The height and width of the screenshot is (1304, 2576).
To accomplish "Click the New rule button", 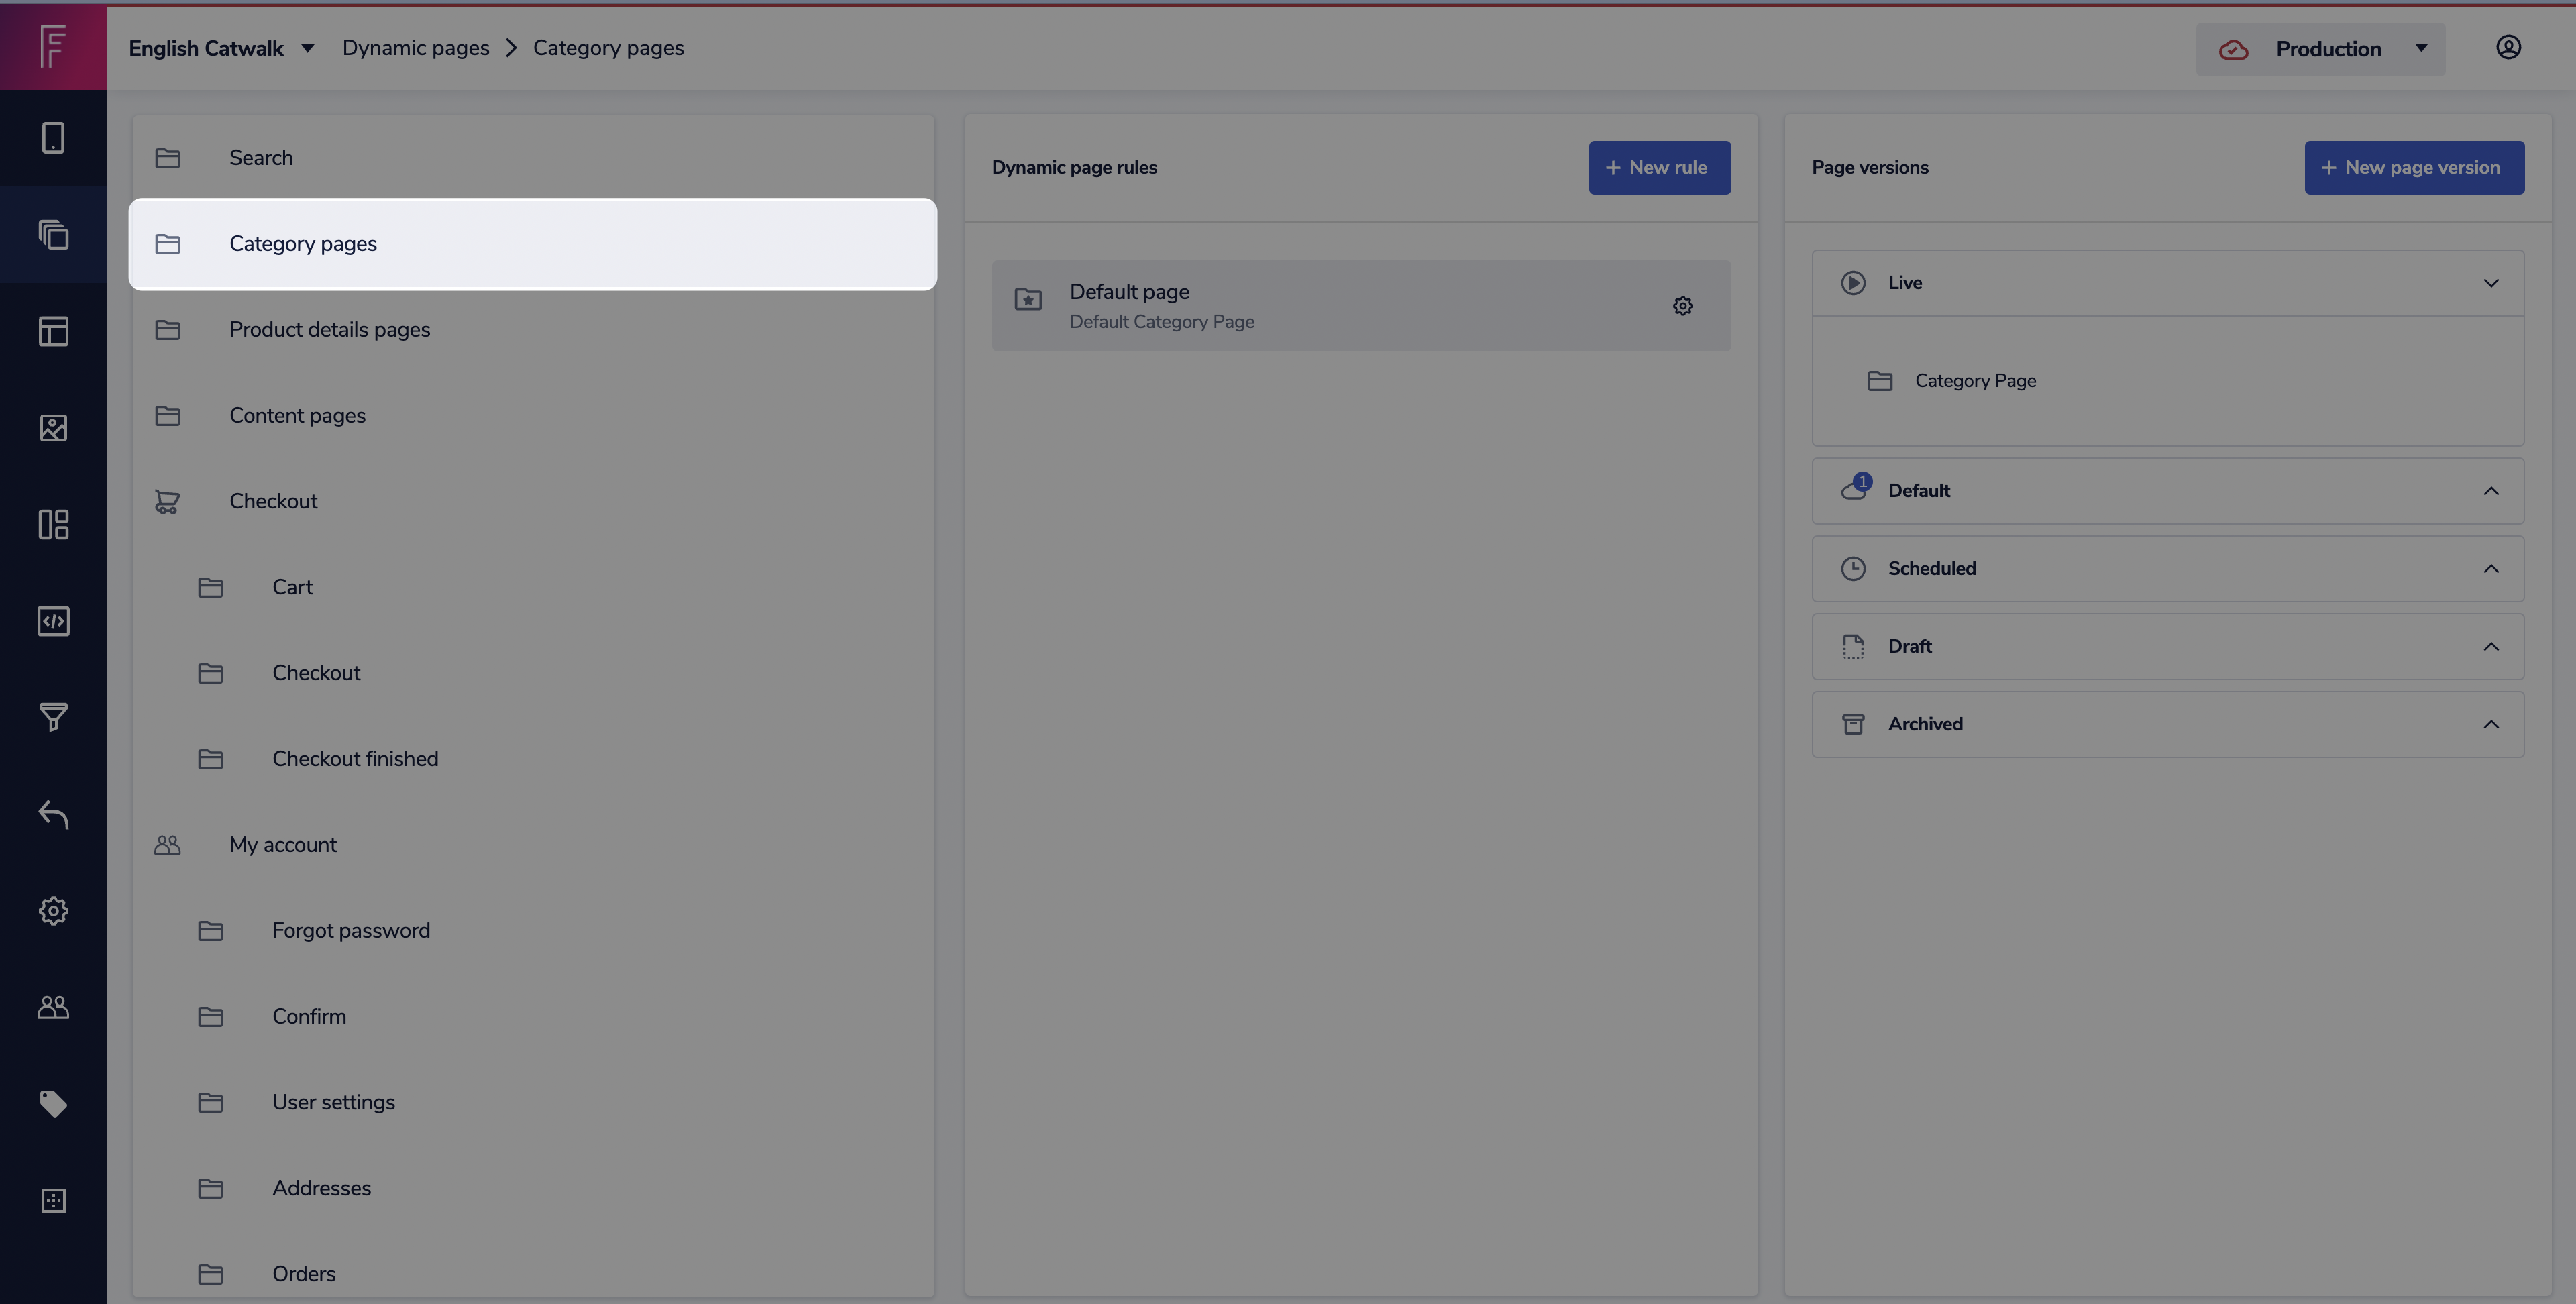I will pos(1659,167).
